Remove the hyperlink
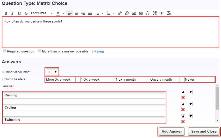 pos(127,13)
